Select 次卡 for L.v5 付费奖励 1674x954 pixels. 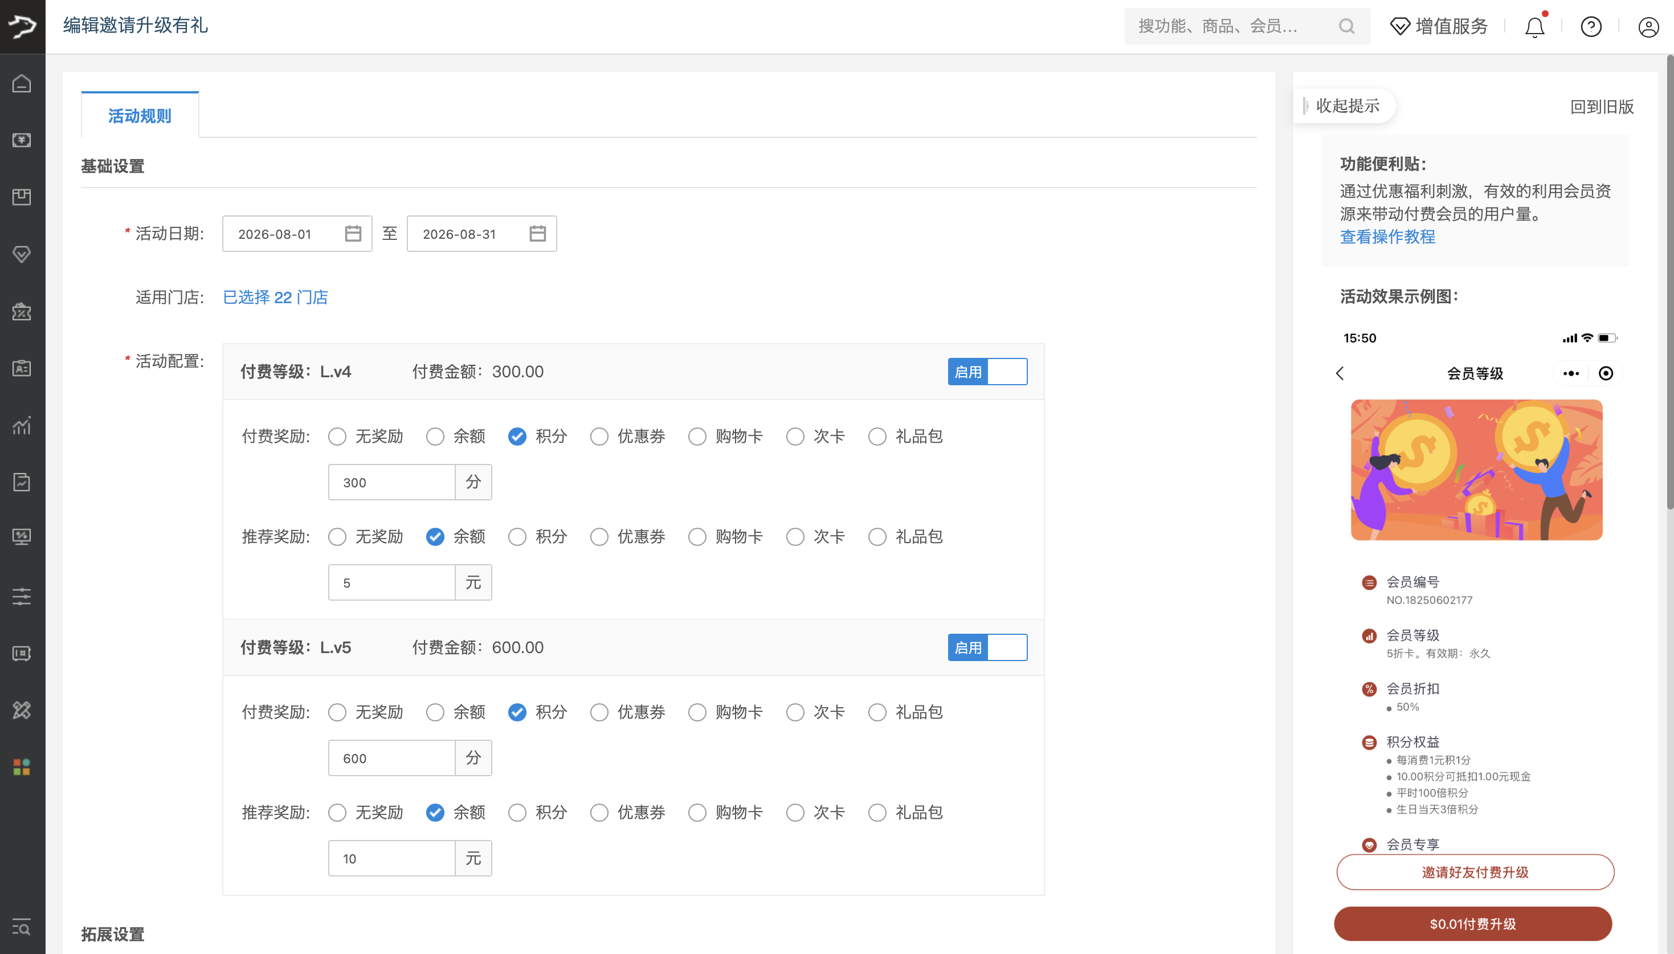tap(796, 712)
